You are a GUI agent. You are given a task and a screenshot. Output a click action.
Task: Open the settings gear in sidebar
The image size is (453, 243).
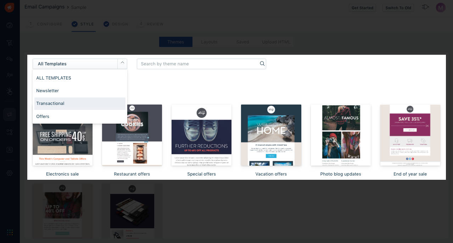(x=10, y=173)
